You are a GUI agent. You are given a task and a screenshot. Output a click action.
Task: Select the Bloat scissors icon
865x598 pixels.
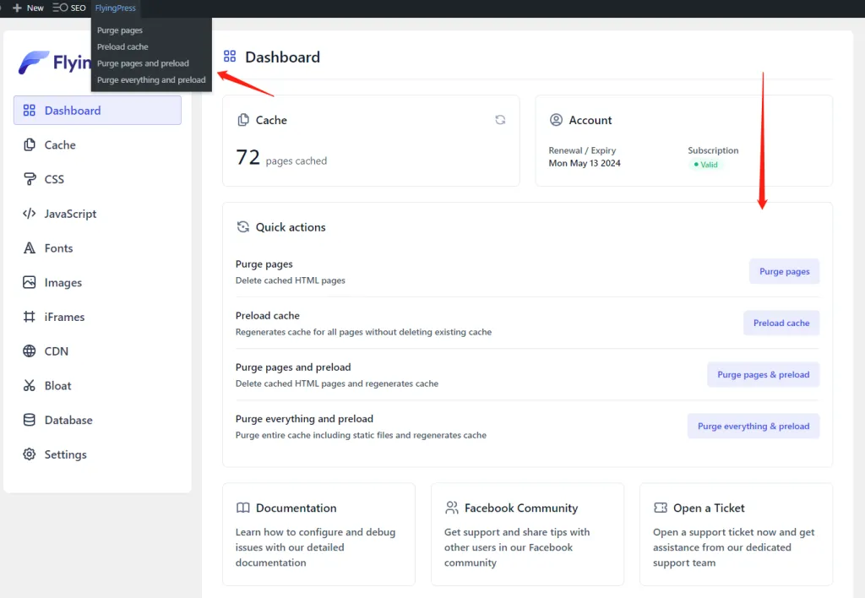30,386
